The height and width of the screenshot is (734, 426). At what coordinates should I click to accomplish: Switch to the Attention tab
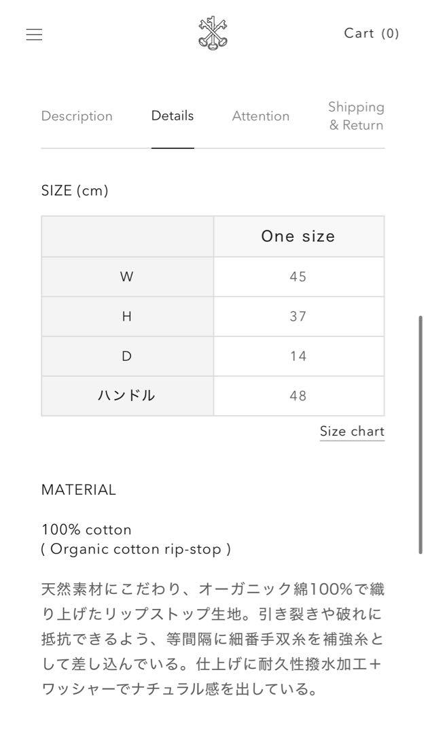click(x=261, y=116)
